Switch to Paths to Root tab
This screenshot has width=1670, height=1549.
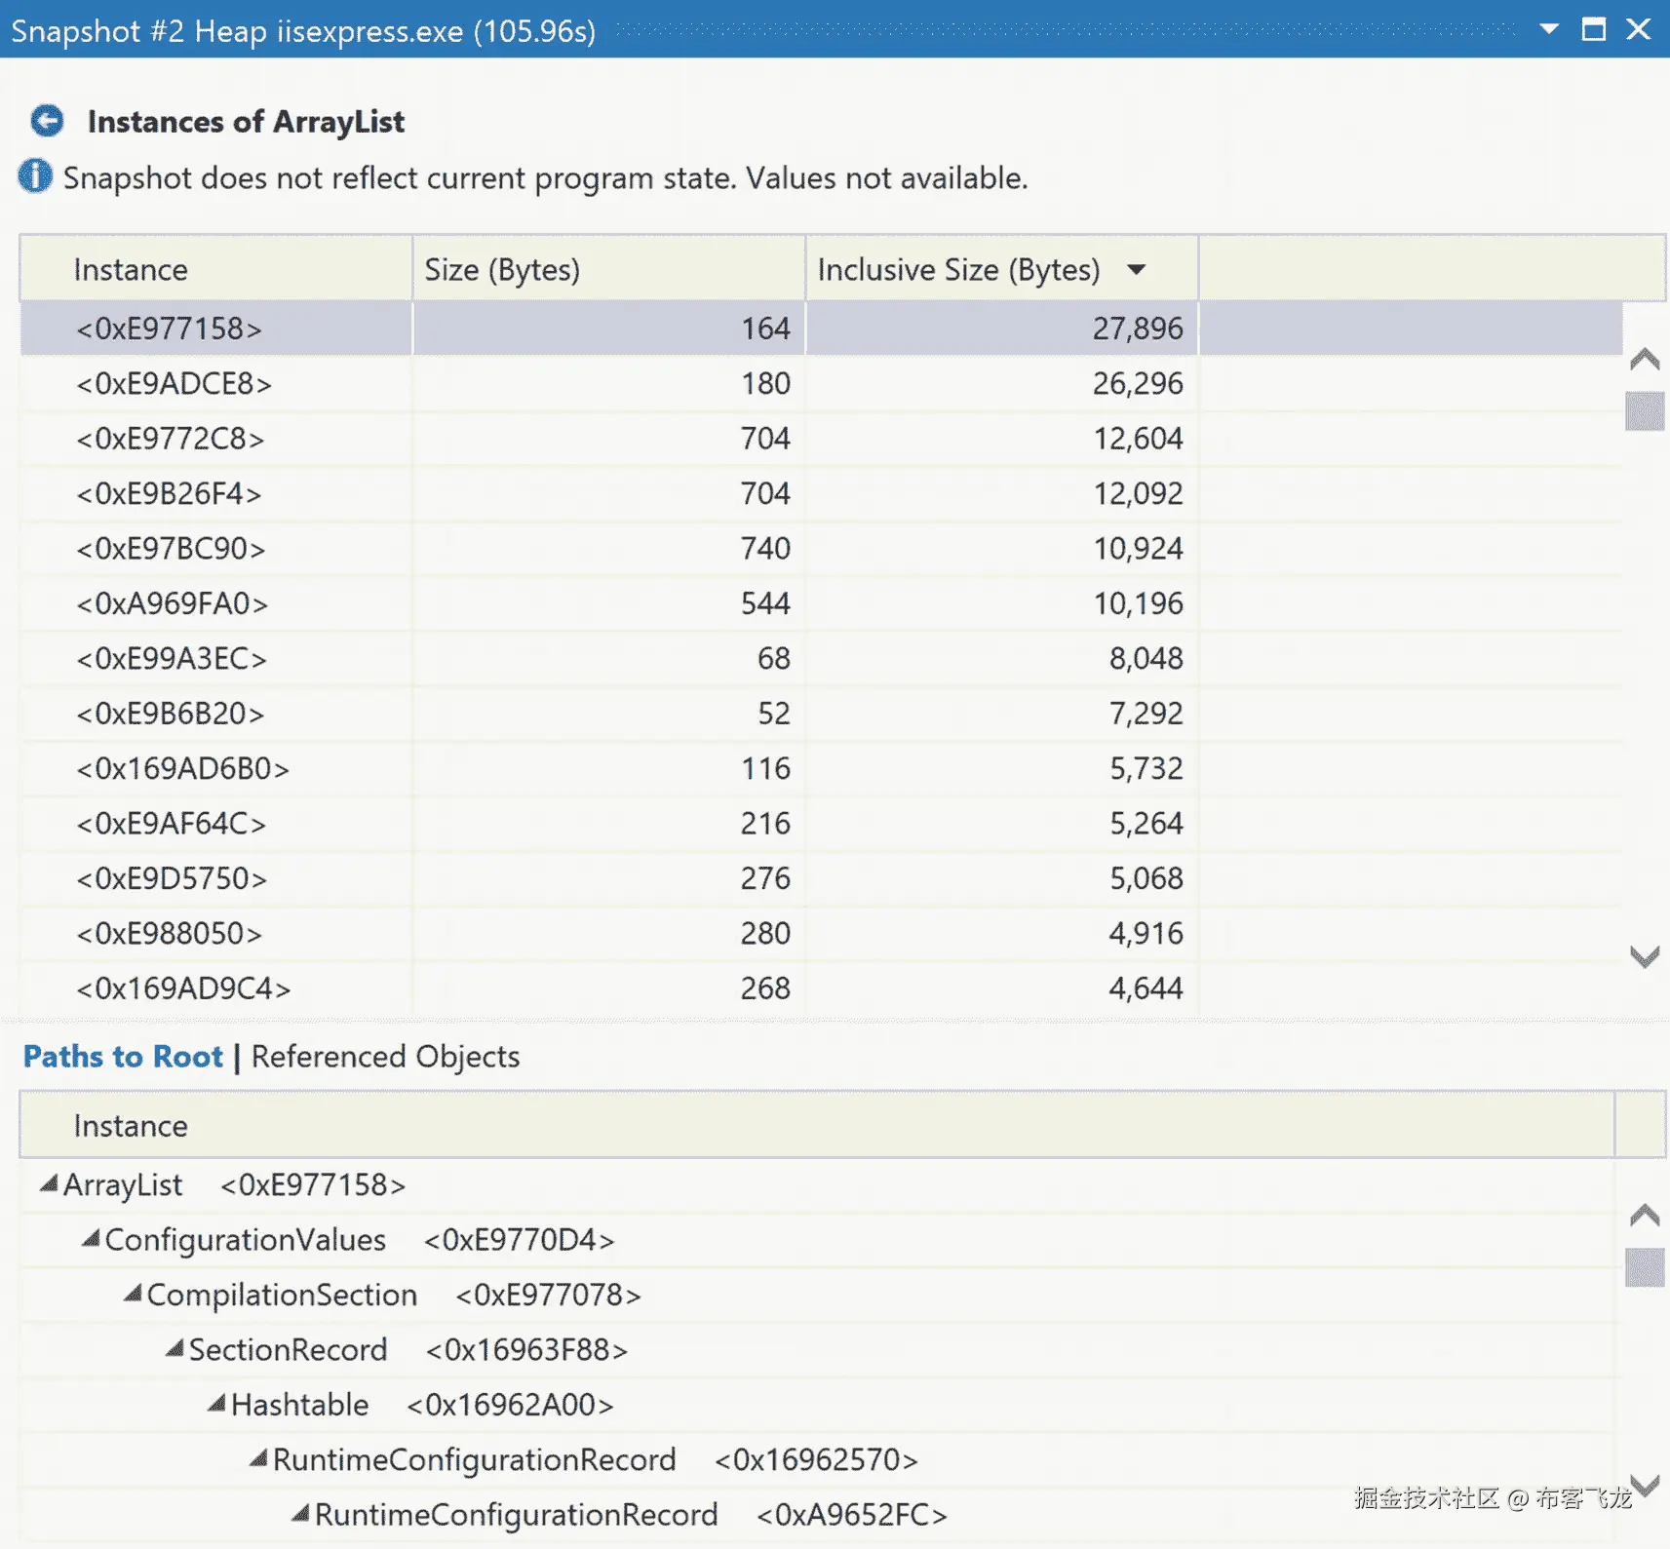[x=123, y=1057]
